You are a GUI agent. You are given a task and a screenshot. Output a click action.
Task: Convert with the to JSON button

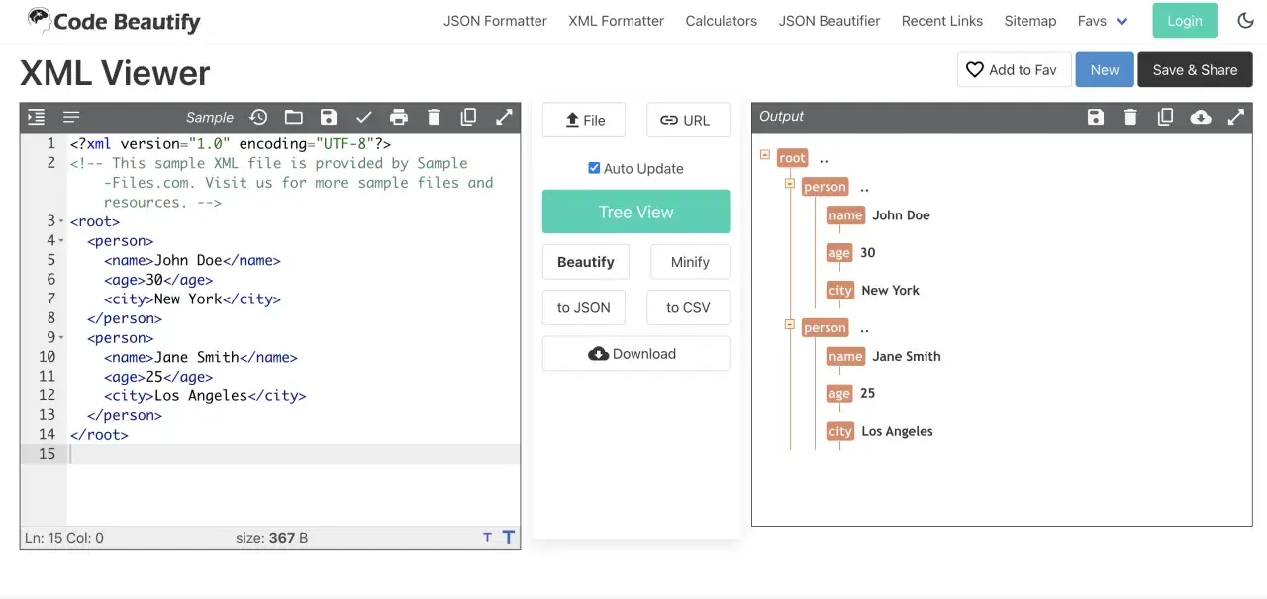click(x=584, y=307)
